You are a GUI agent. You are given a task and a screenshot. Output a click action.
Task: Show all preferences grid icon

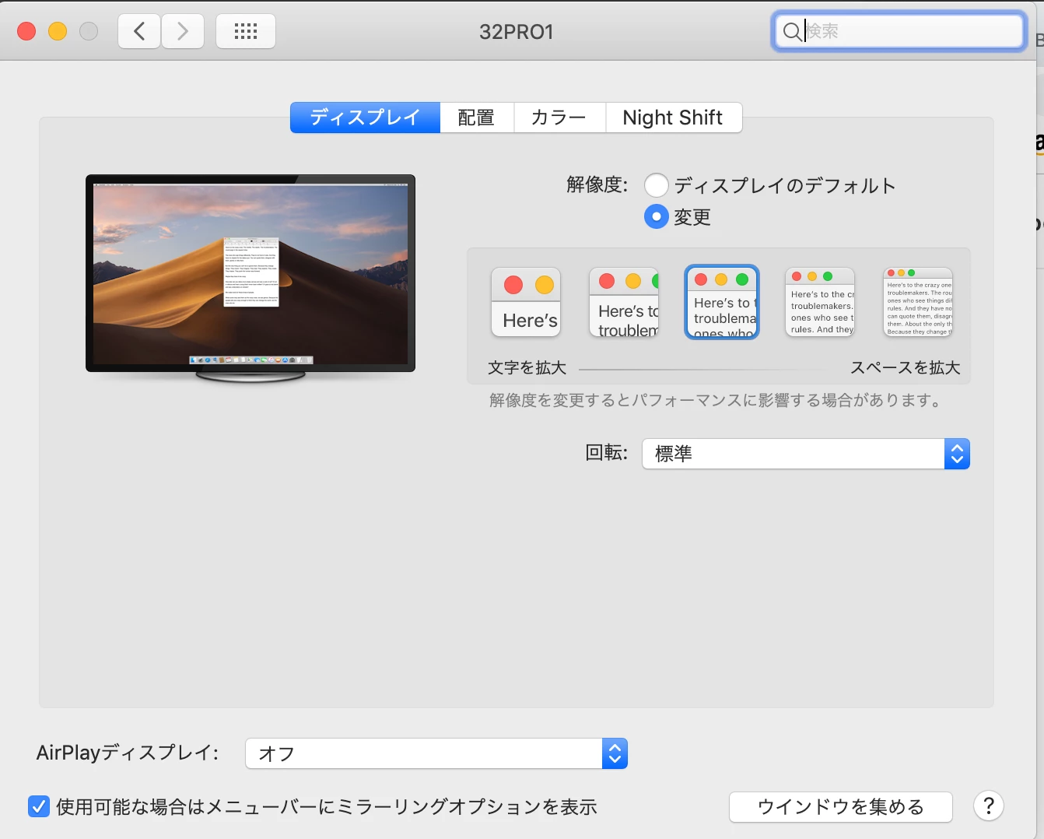tap(246, 31)
